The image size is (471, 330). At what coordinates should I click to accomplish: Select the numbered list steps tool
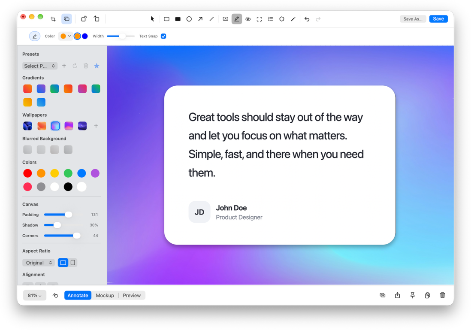[271, 19]
